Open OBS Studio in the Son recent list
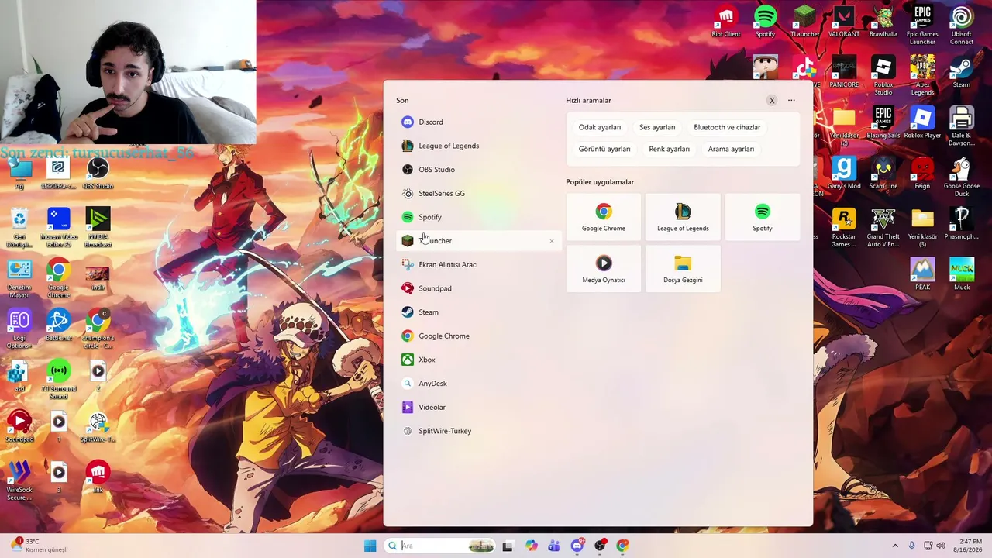Image resolution: width=992 pixels, height=558 pixels. tap(477, 170)
